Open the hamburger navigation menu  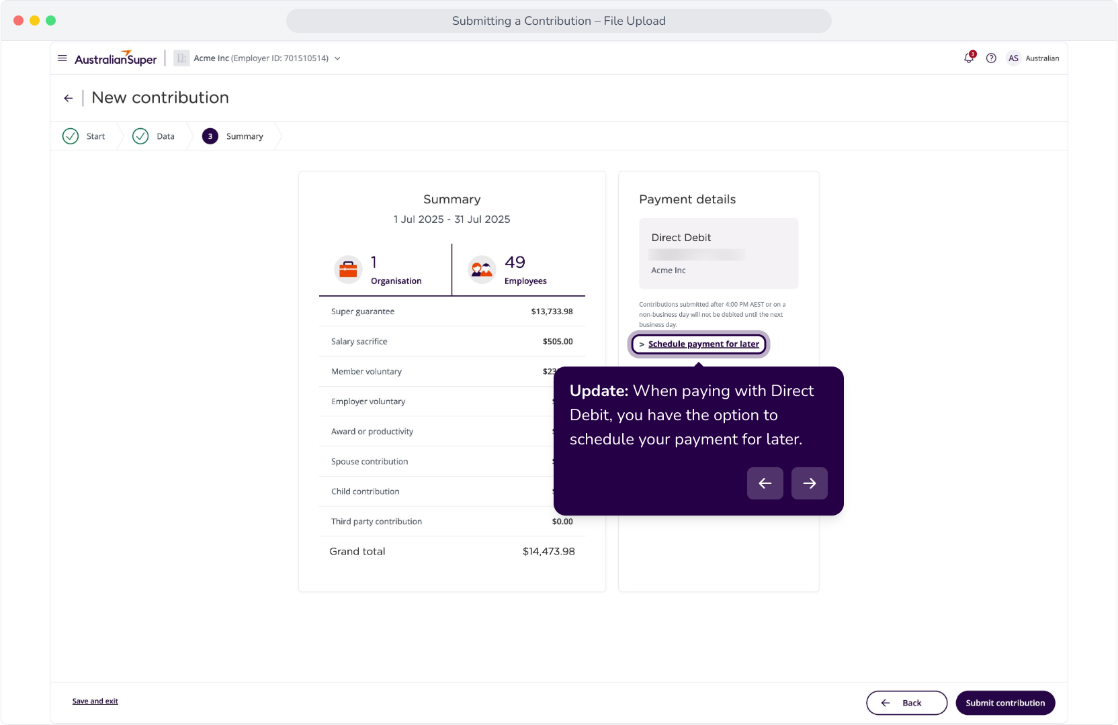[x=62, y=58]
